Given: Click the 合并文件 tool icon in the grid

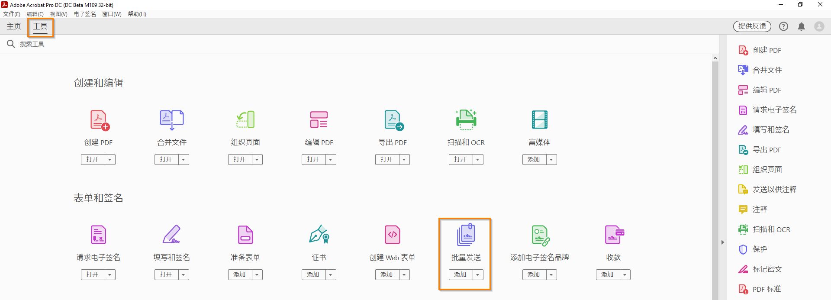Looking at the screenshot, I should [172, 120].
